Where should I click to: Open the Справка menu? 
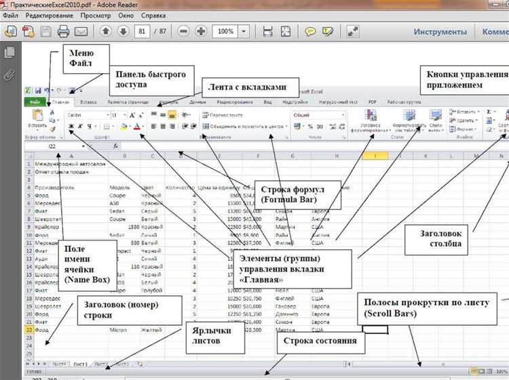(153, 16)
